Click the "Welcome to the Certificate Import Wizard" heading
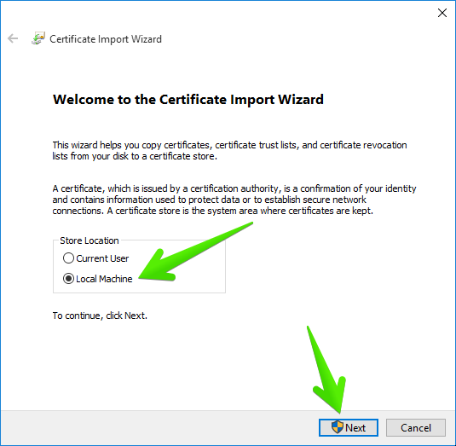The image size is (456, 446). click(188, 100)
